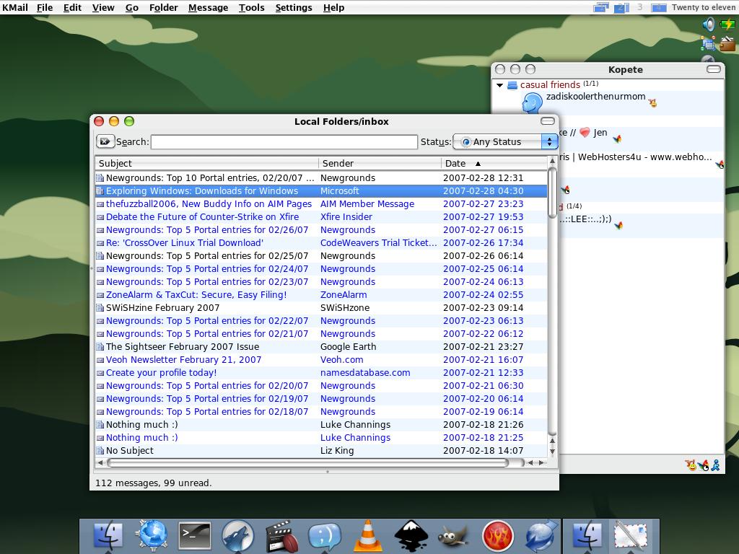Viewport: 739px width, 554px height.
Task: Select zadiskoolerthenurmom contact in Kopete
Action: [608, 102]
